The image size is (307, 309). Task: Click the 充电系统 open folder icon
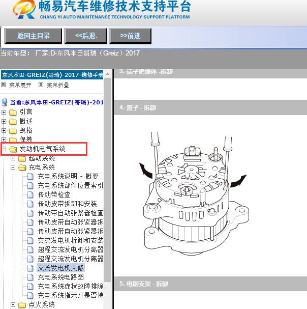(22, 167)
